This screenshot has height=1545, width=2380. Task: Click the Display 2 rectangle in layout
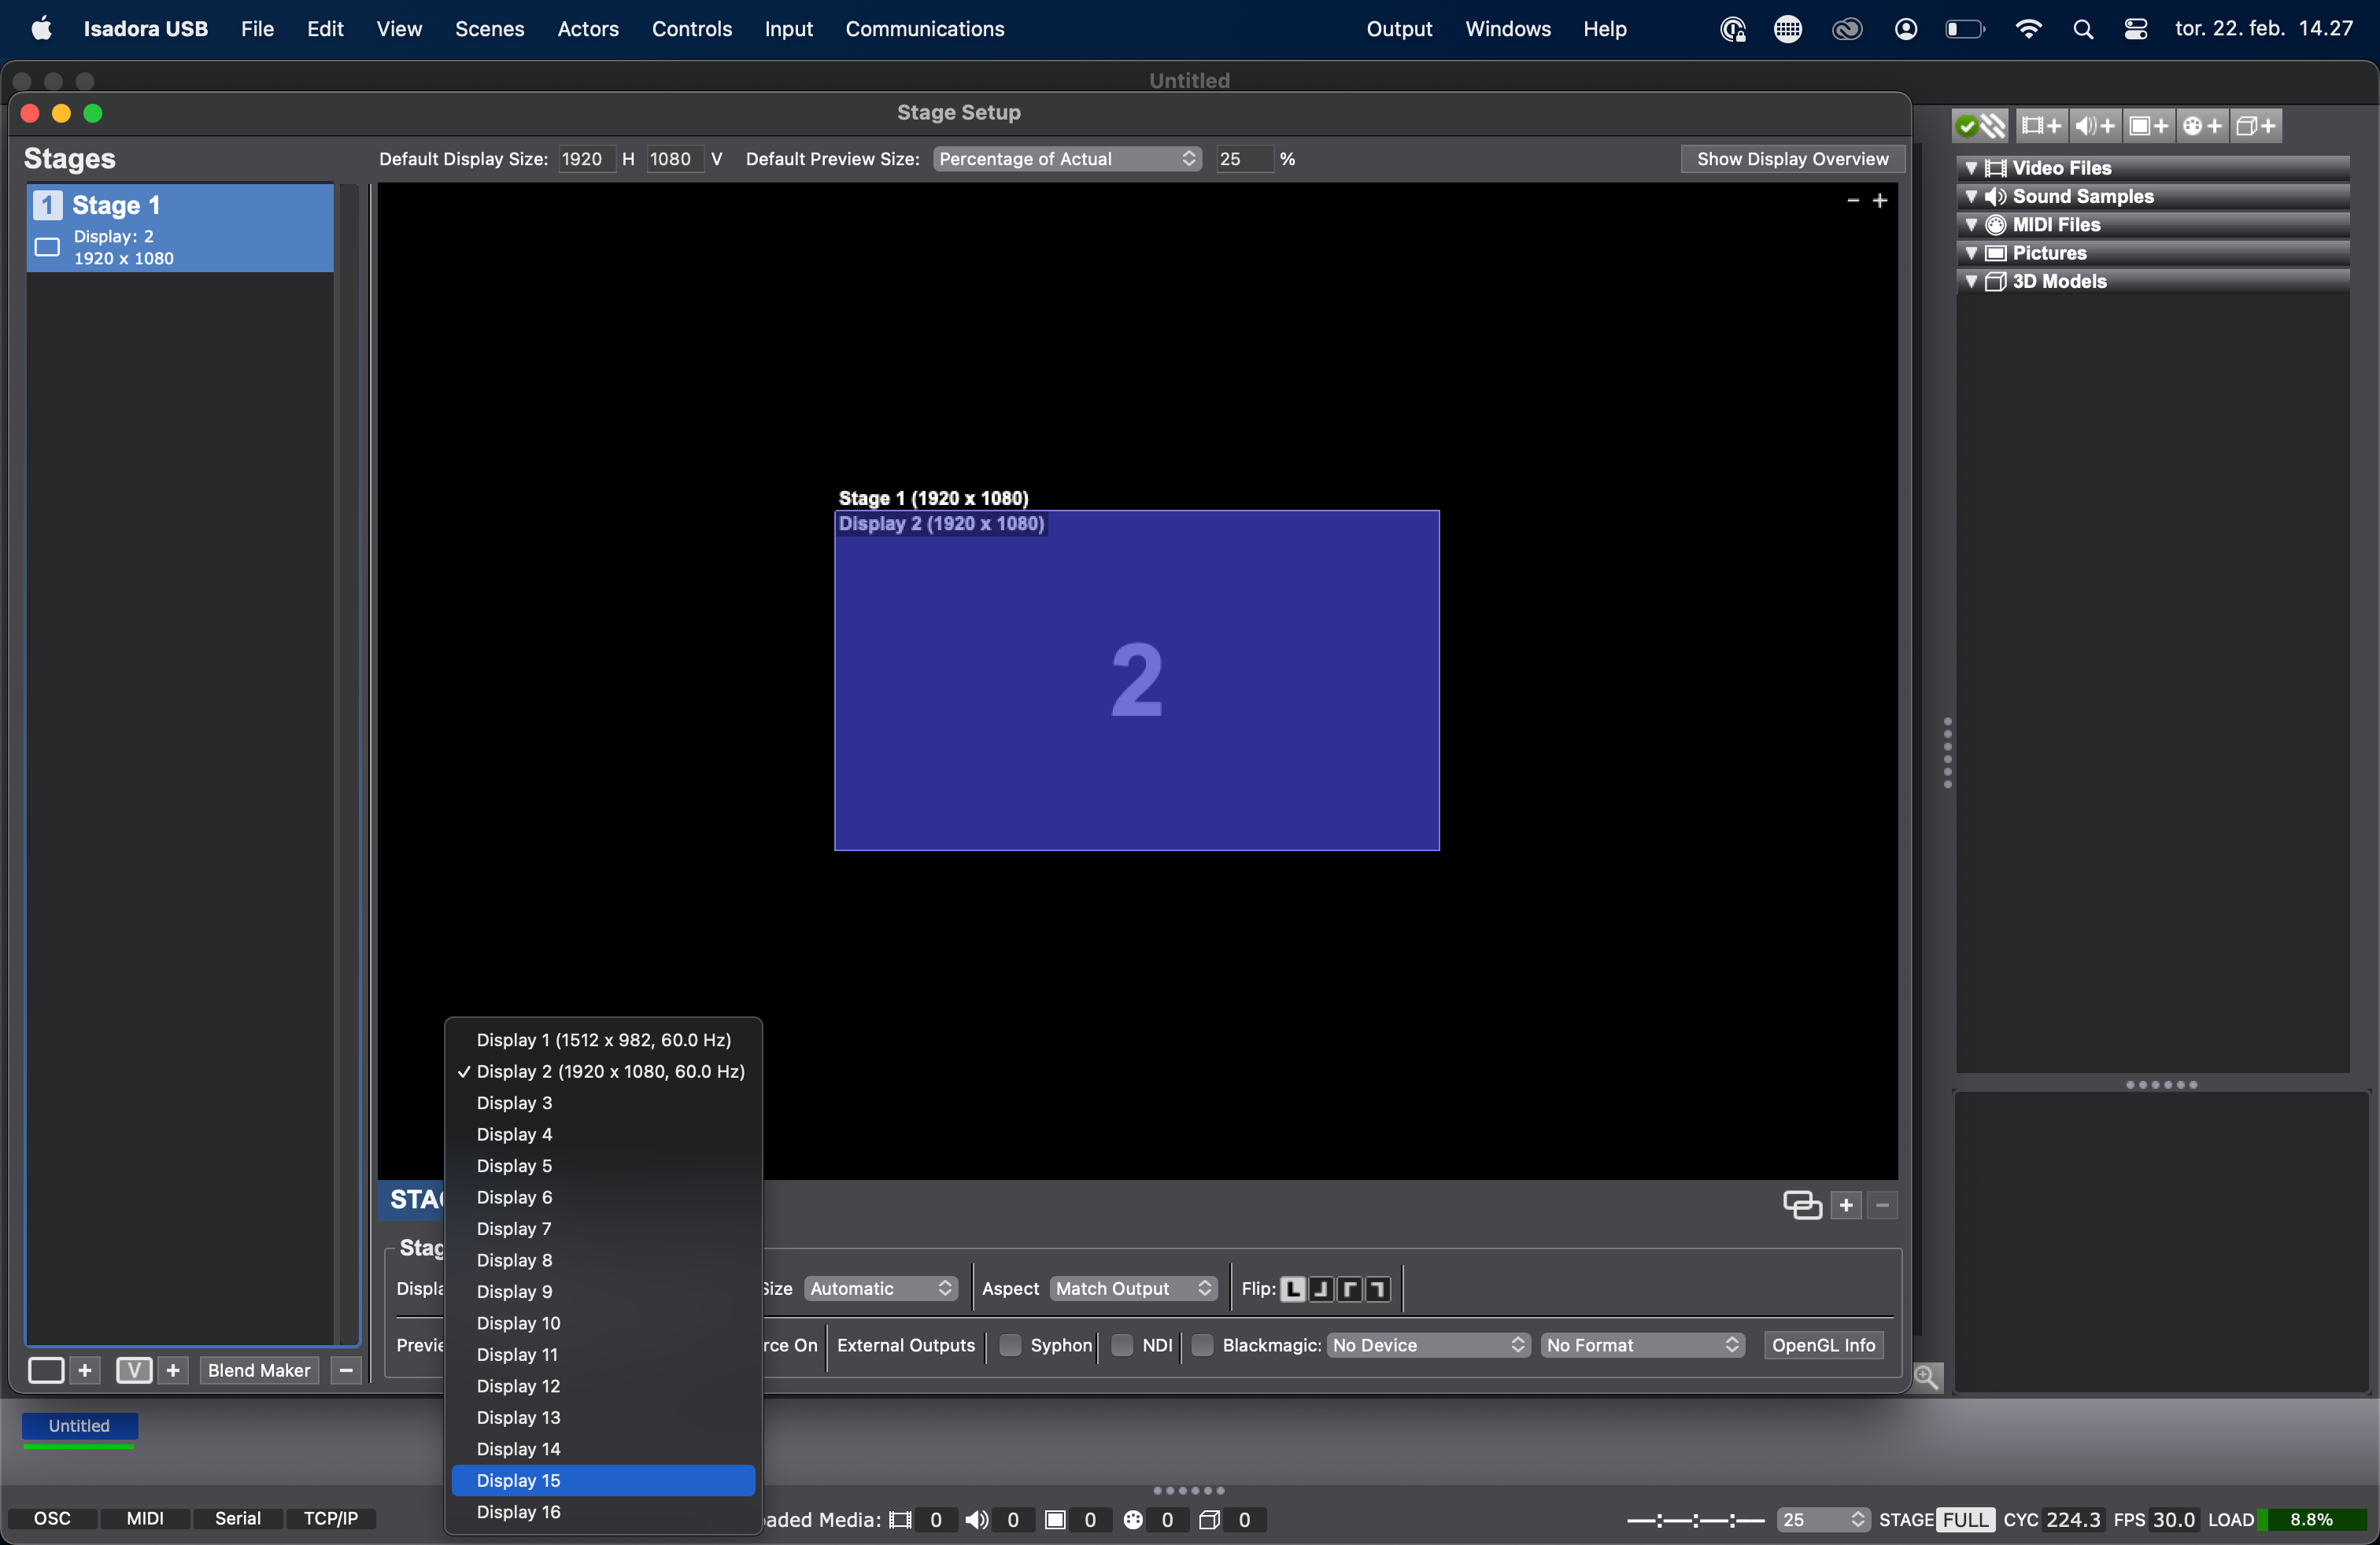tap(1137, 680)
